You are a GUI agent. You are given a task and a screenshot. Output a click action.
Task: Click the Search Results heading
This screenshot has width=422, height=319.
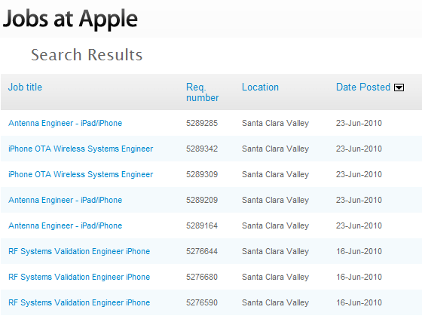tap(87, 55)
